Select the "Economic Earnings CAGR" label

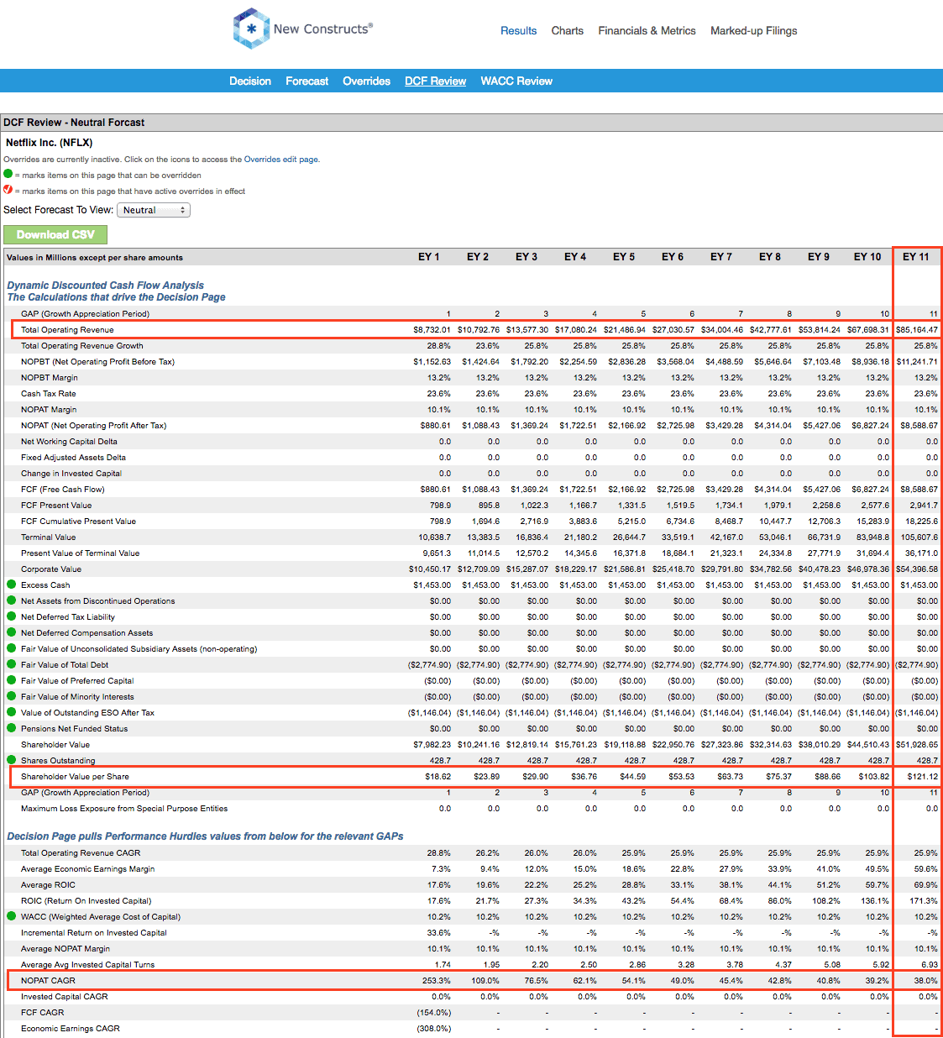pos(71,1029)
